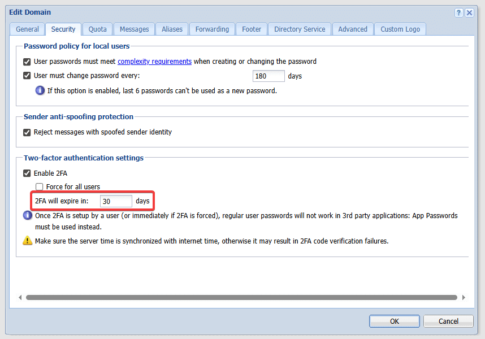Uncheck User must change password every
Screen dimensions: 485x339
coord(27,76)
